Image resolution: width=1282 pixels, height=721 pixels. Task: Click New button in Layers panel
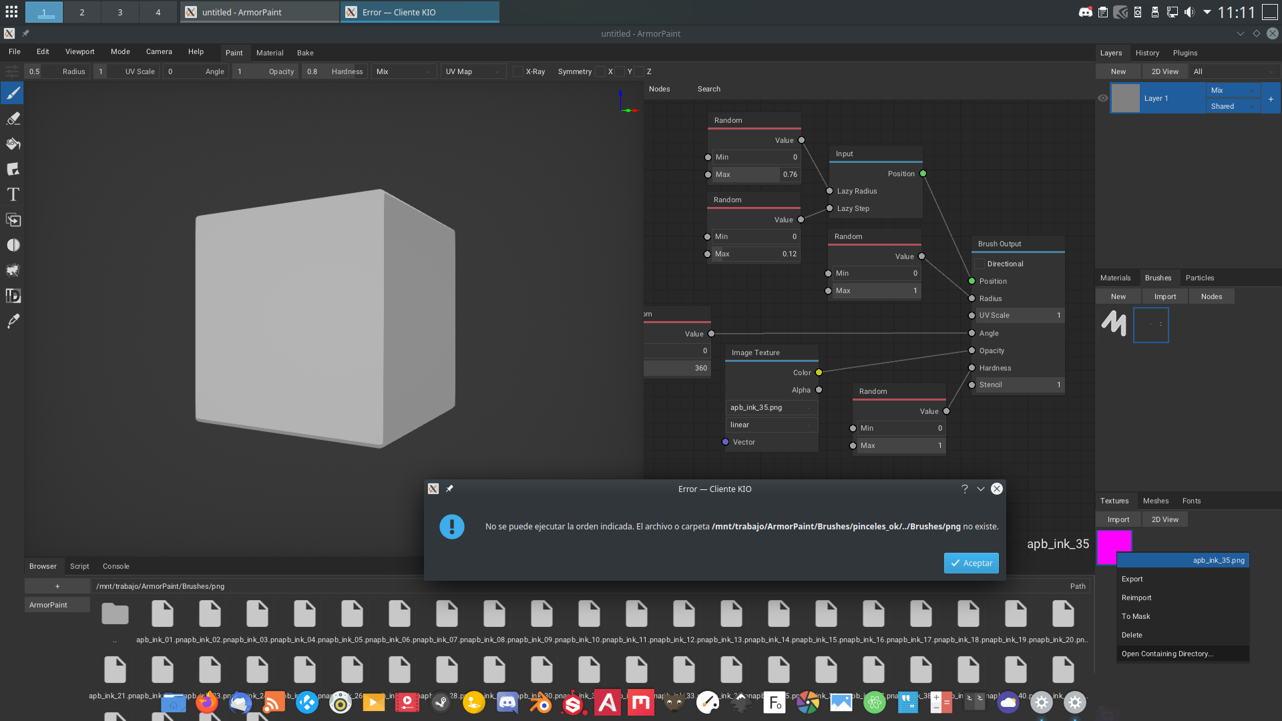[1118, 71]
